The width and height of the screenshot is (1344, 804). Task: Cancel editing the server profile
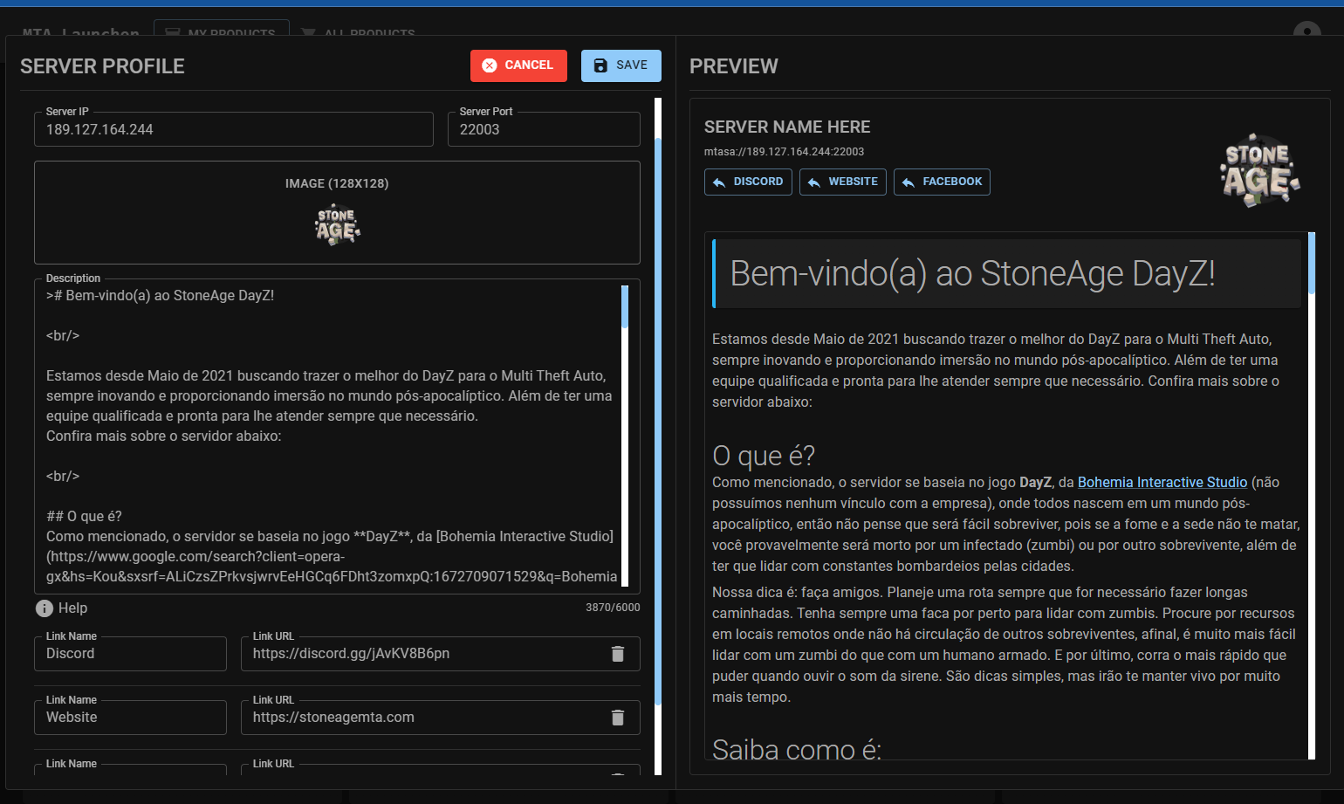tap(518, 65)
